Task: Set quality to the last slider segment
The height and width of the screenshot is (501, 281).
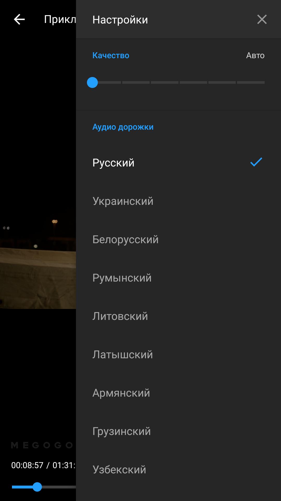Action: [251, 82]
